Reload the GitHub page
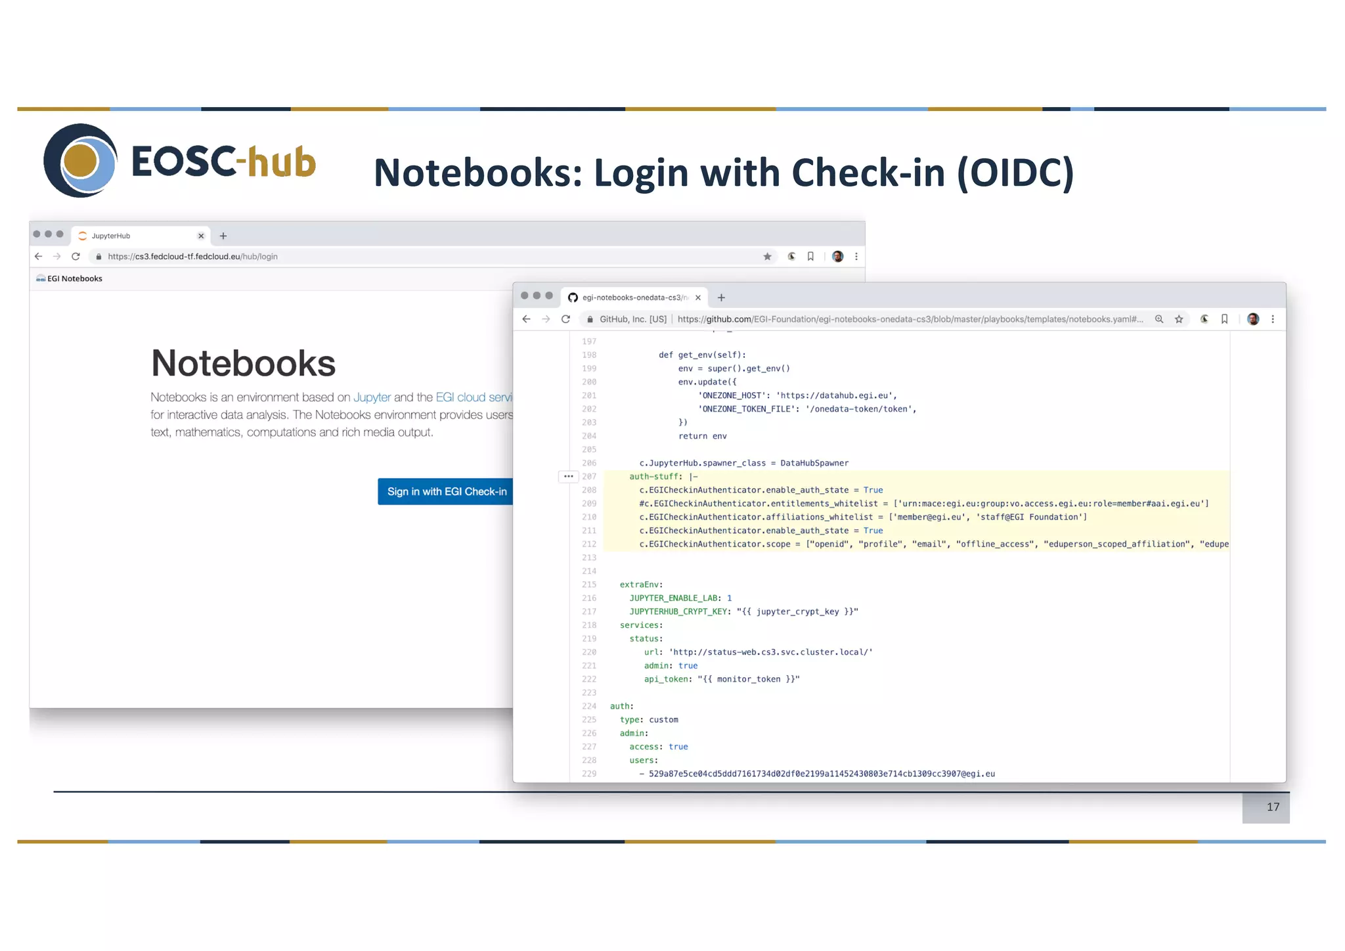 pyautogui.click(x=565, y=319)
